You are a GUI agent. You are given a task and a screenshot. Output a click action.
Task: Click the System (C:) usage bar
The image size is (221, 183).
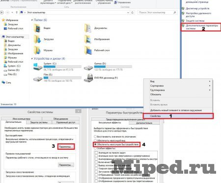click(x=62, y=67)
